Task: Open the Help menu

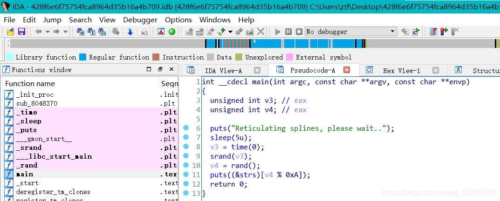Action: (x=246, y=20)
